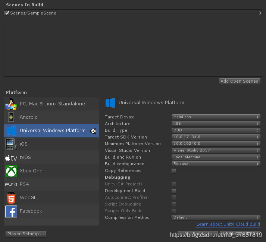The width and height of the screenshot is (266, 242).
Task: Open the Target Device dropdown showing HoloLens
Action: (216, 117)
